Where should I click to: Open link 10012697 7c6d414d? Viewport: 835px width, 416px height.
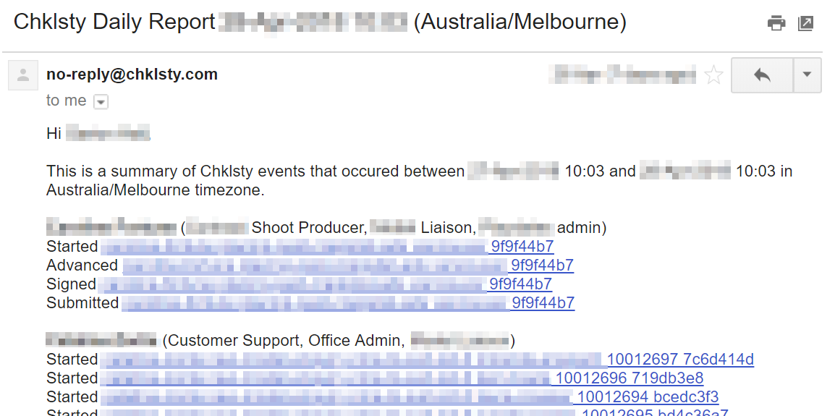click(427, 359)
